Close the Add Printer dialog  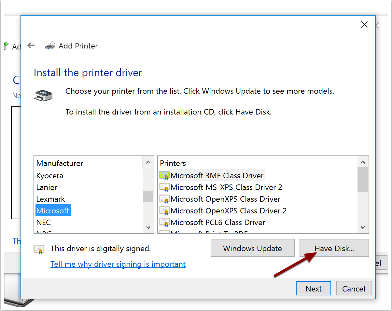point(364,24)
